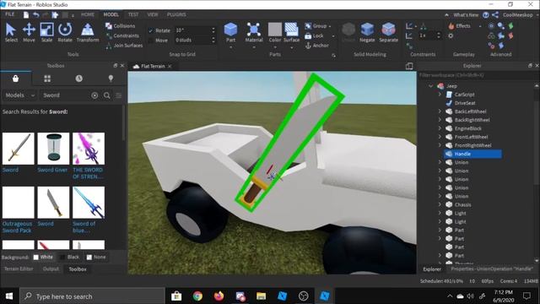Select the DriveSeat item in Explorer
The image size is (540, 304).
[465, 103]
